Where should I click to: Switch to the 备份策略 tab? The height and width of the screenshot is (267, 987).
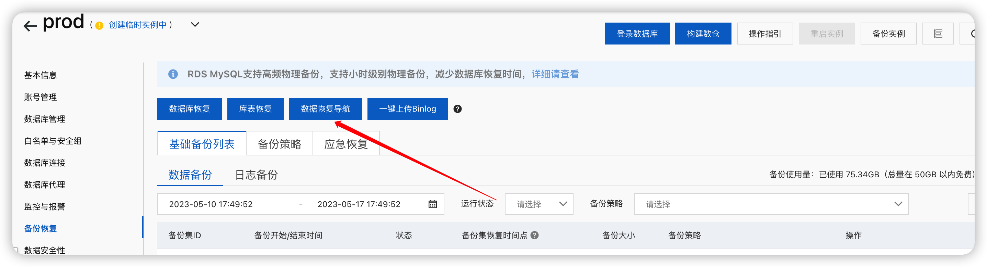click(279, 144)
